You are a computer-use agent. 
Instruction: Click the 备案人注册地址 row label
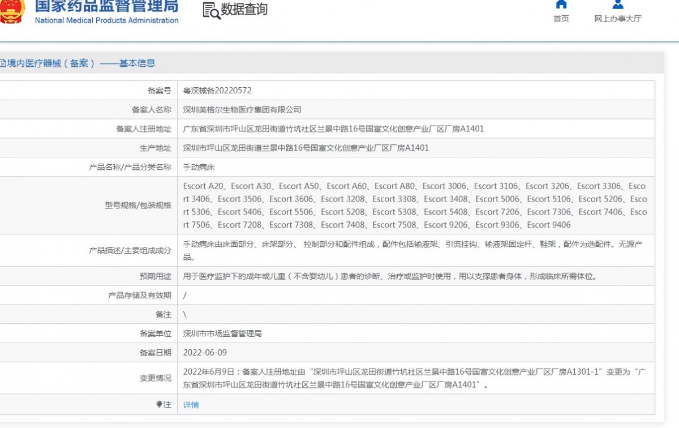(x=144, y=129)
